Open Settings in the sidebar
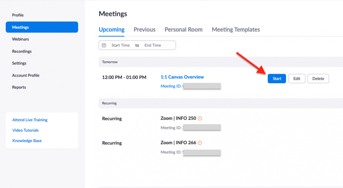 tap(19, 63)
